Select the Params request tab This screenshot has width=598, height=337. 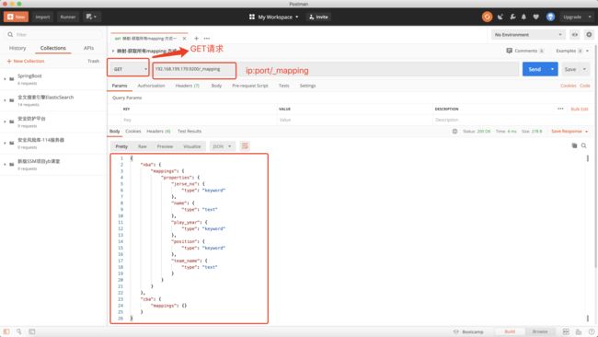120,86
